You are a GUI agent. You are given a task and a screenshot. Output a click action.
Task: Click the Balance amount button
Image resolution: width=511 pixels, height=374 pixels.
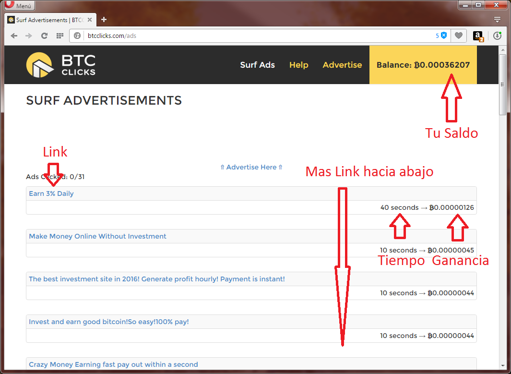pyautogui.click(x=423, y=65)
